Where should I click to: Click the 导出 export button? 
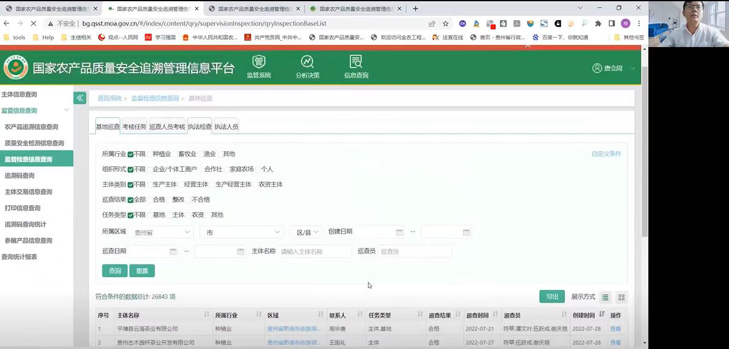[552, 297]
